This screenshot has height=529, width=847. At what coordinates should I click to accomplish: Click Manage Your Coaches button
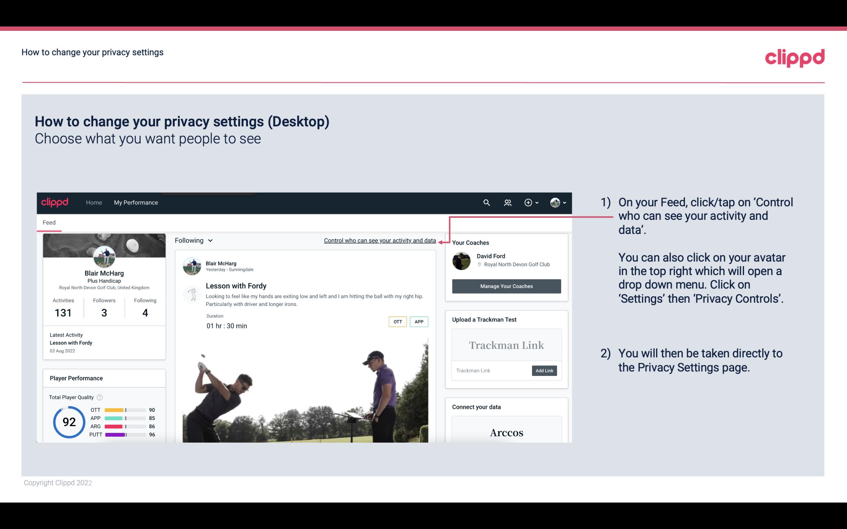(x=506, y=286)
